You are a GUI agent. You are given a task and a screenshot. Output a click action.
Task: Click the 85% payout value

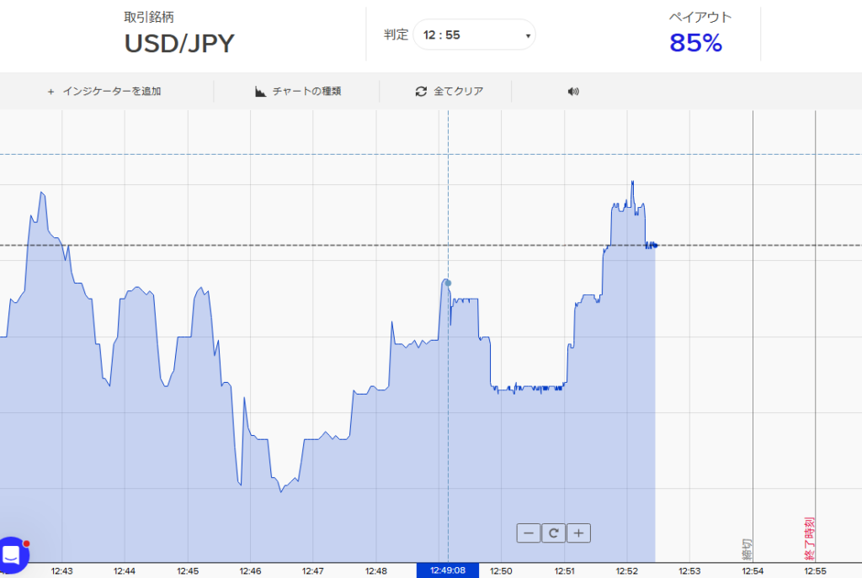pos(695,43)
